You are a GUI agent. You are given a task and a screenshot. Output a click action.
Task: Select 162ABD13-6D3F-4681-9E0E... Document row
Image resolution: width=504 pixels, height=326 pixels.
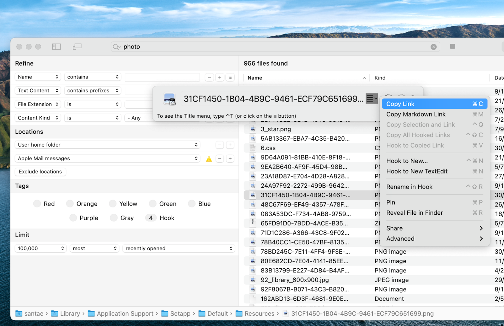(x=374, y=299)
